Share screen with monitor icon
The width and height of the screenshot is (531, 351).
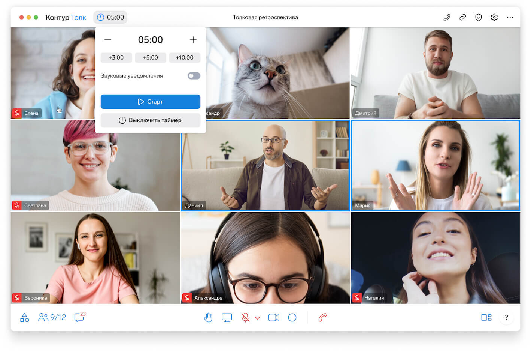click(x=227, y=318)
